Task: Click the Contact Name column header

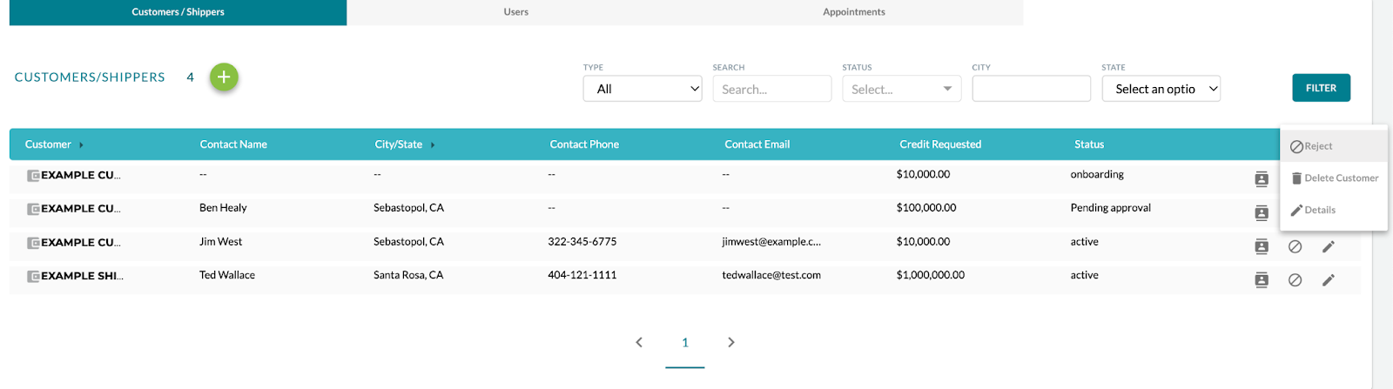Action: tap(233, 144)
